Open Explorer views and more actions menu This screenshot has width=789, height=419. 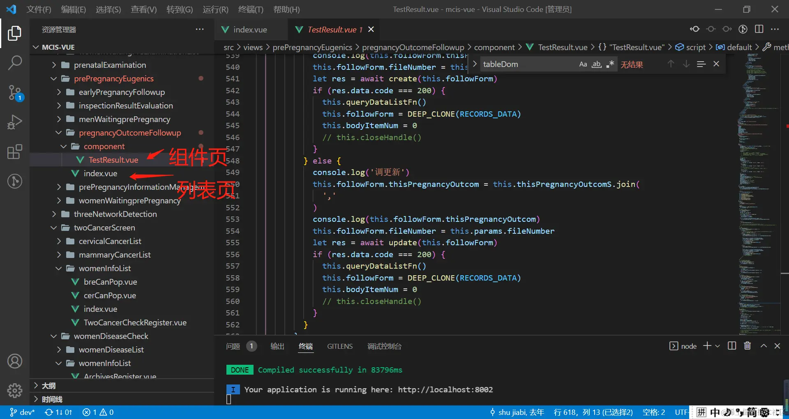click(x=200, y=29)
